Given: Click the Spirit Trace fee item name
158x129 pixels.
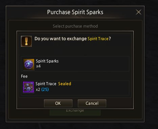Looking at the screenshot, I should click(46, 84).
